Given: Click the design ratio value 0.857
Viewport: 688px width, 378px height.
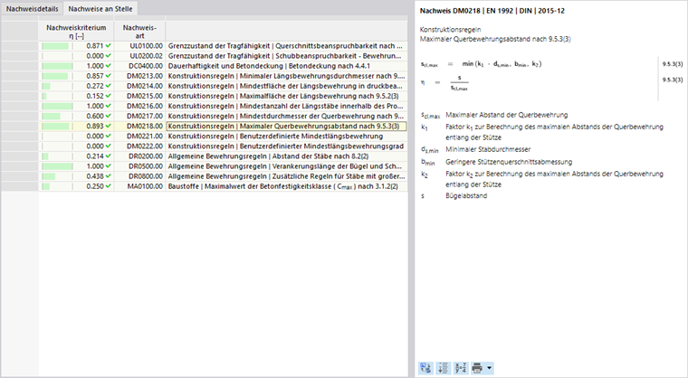Looking at the screenshot, I should click(95, 76).
